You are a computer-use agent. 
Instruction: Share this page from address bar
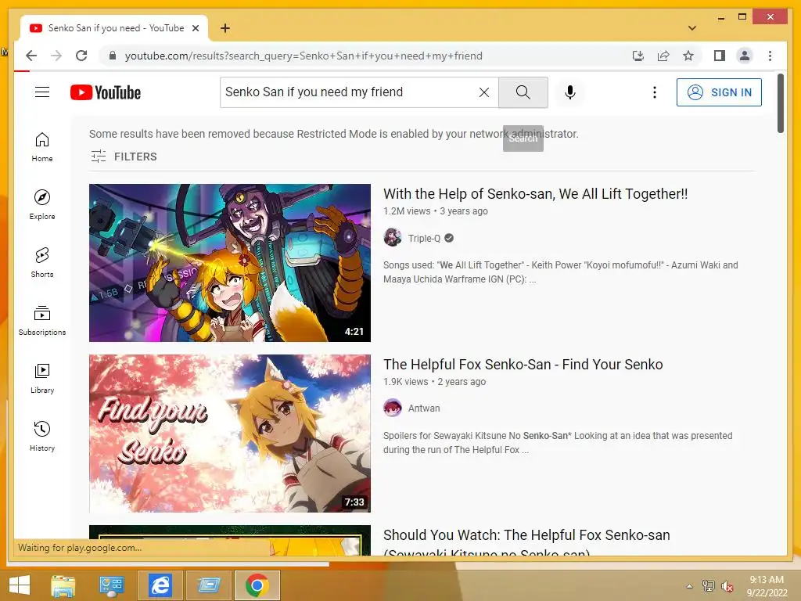(x=663, y=56)
